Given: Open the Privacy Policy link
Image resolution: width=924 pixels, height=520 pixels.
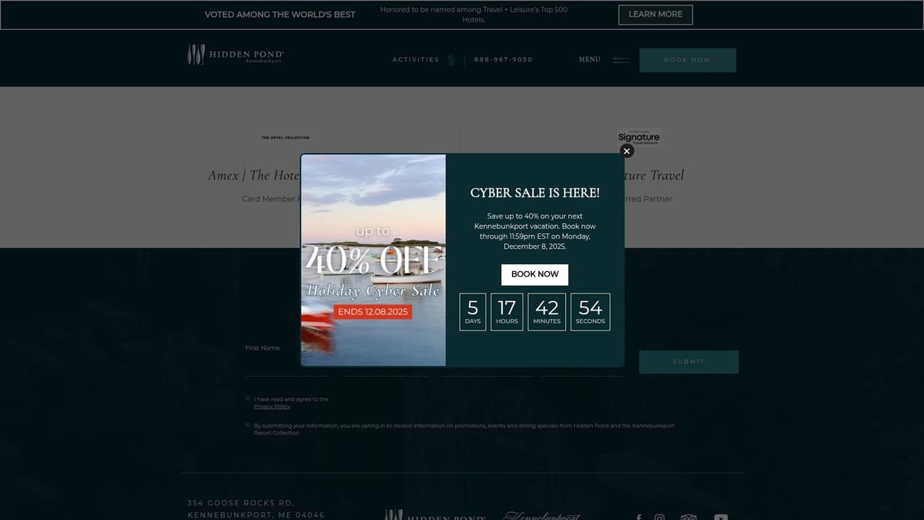Looking at the screenshot, I should (272, 407).
